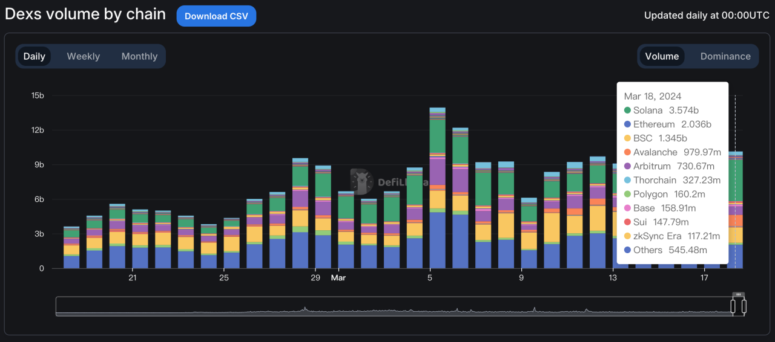Select the Daily interval tab
This screenshot has width=775, height=342.
35,56
